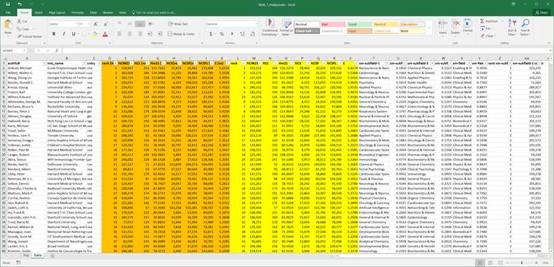Click the Format Painter button
Viewport: 554px width, 267px height.
29,36
